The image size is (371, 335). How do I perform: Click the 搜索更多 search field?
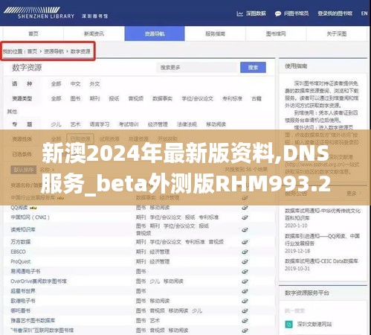pyautogui.click(x=198, y=67)
